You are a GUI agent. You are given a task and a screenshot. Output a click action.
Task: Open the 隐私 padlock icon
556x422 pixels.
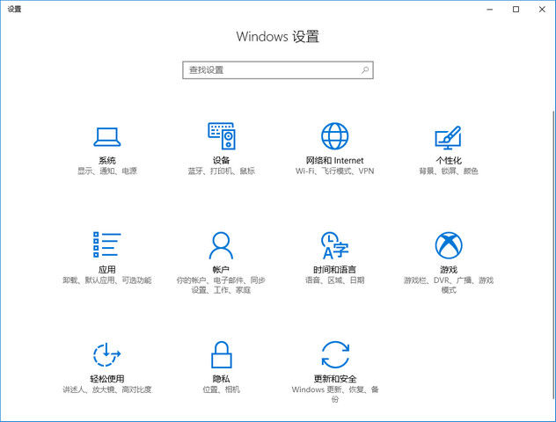[x=222, y=354]
